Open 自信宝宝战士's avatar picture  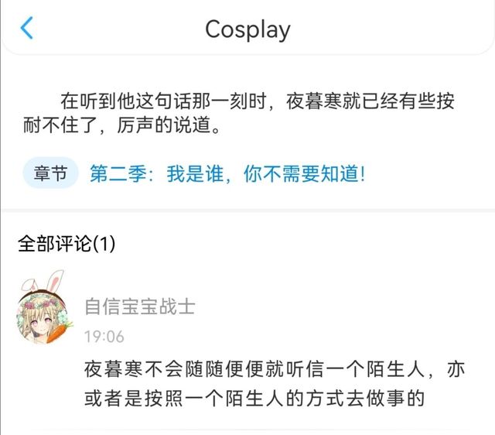click(44, 317)
